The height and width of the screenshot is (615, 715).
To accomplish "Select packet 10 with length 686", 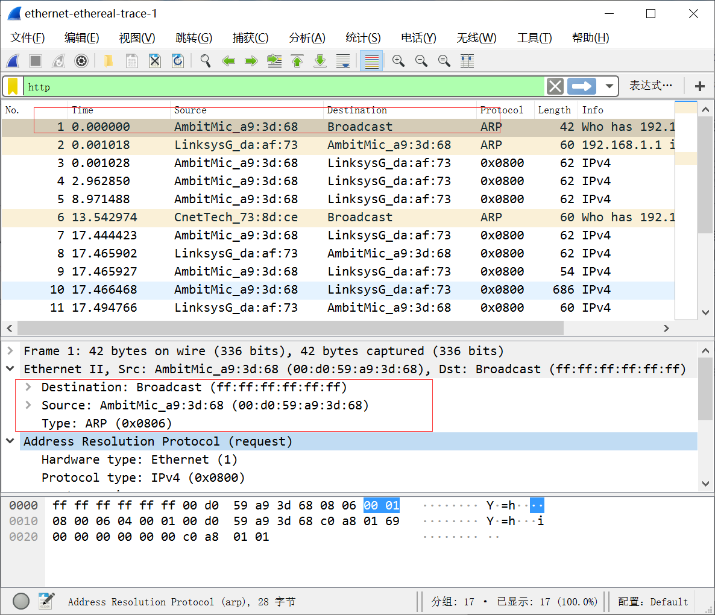I will [338, 289].
